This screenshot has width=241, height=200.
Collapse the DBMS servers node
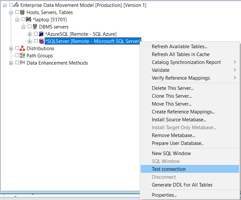(x=24, y=27)
